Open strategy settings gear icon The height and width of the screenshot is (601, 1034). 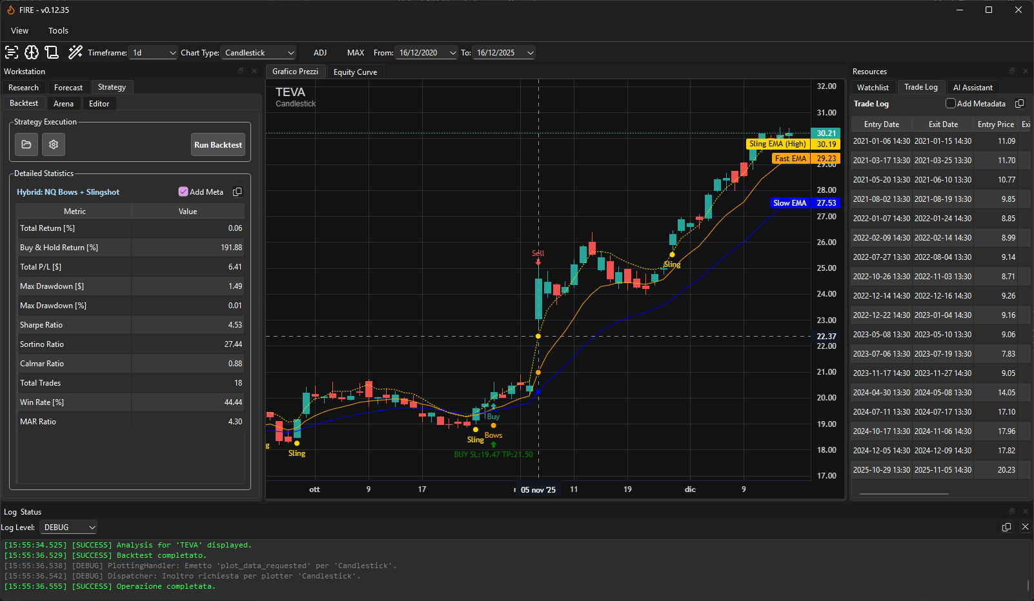click(x=54, y=144)
